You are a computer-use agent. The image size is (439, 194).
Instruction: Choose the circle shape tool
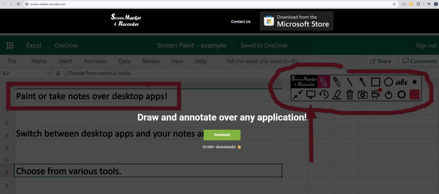click(388, 81)
